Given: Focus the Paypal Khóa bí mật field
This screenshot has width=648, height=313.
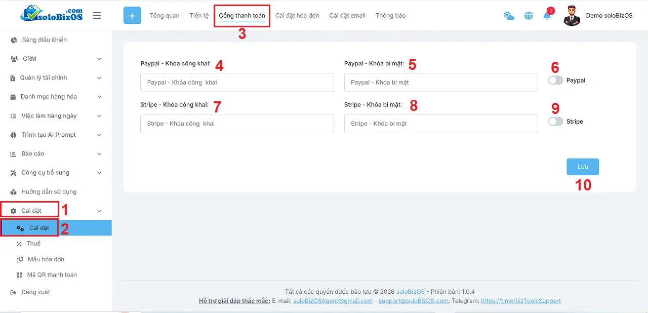Looking at the screenshot, I should point(441,82).
